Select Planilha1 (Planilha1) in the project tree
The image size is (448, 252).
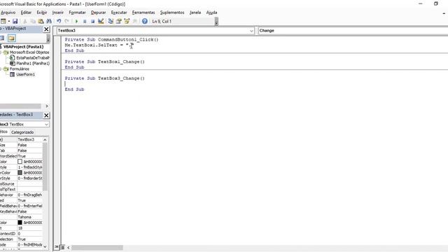[x=33, y=64]
